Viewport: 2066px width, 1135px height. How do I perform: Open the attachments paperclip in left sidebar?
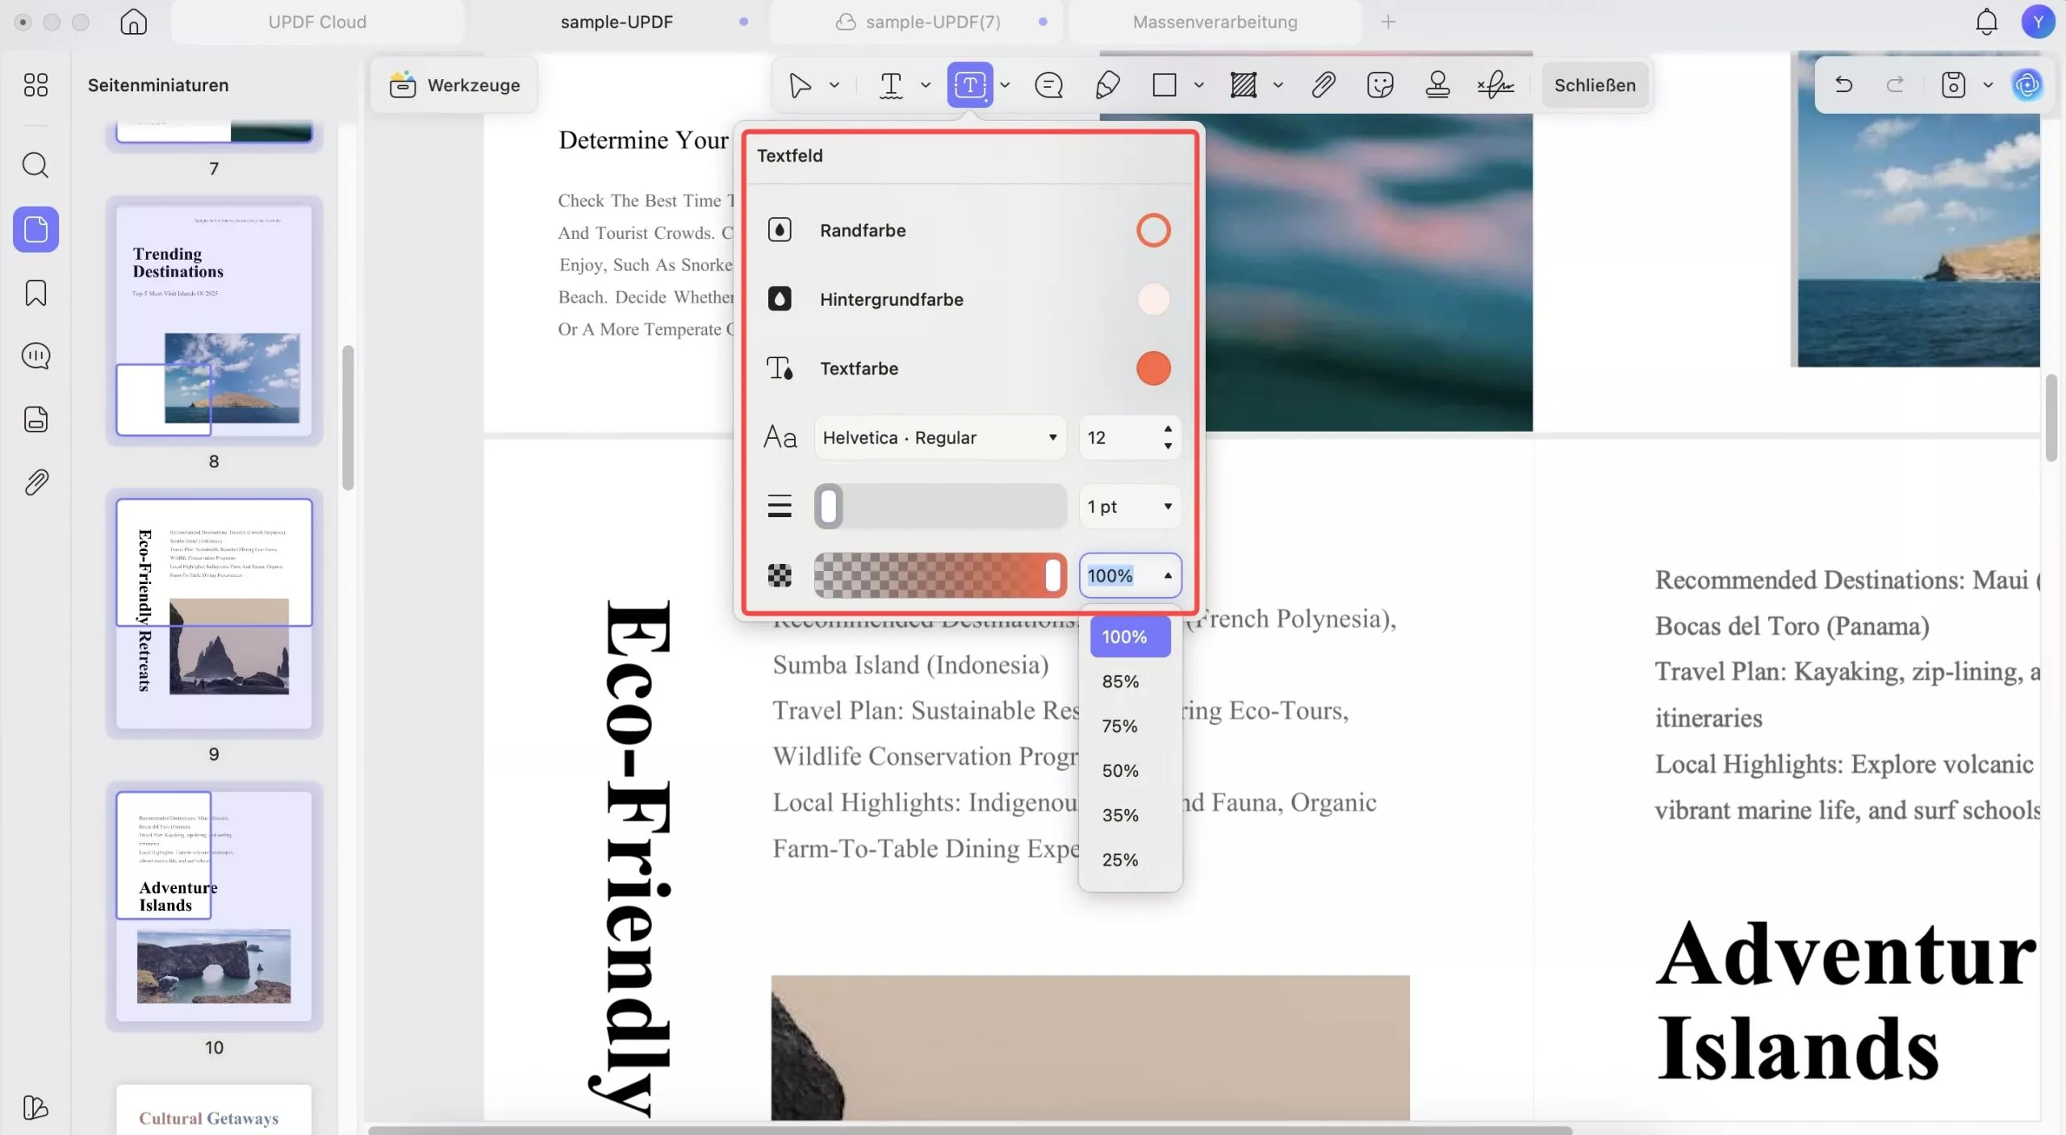click(x=36, y=482)
